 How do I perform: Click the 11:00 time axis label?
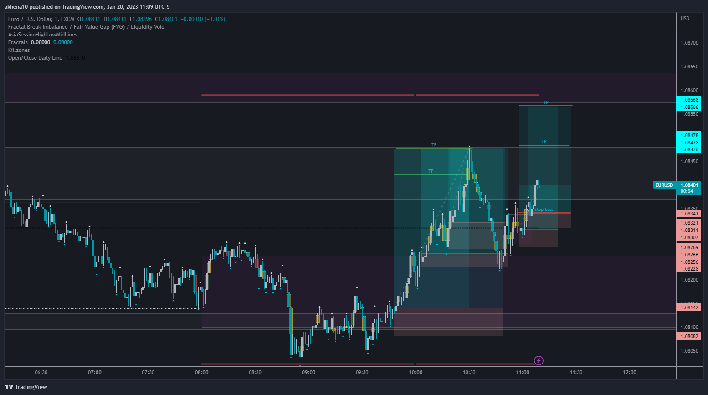pos(523,372)
